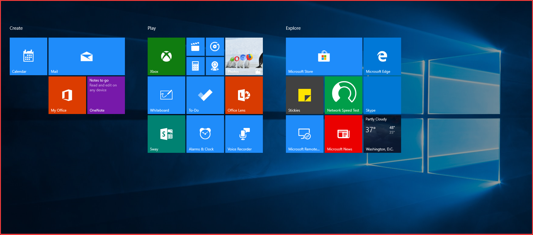The image size is (533, 235).
Task: Launch Voice Recorder tile
Action: point(244,134)
